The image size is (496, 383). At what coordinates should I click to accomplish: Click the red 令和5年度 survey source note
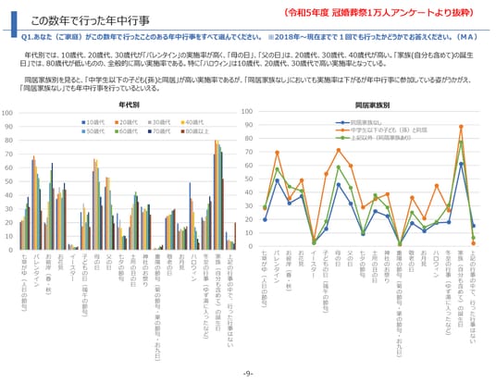point(379,12)
